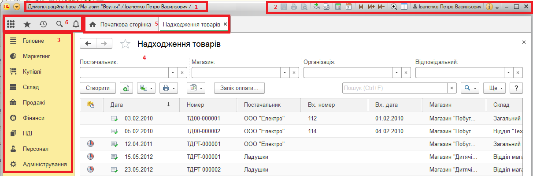Click the window layout panels icon
The width and height of the screenshot is (533, 176).
404,7
